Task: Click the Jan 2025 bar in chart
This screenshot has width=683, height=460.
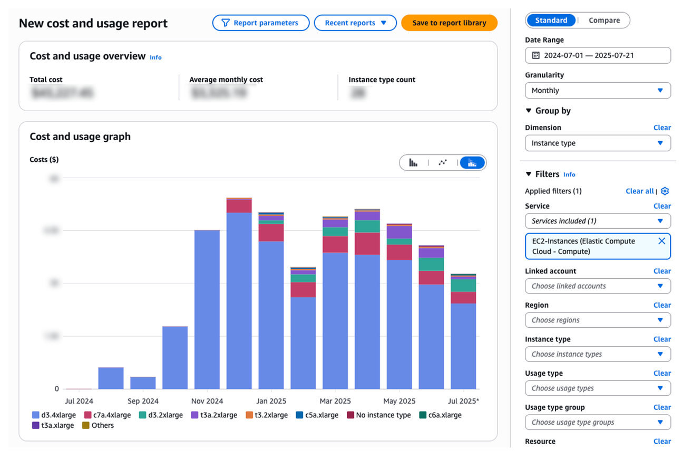Action: coord(271,300)
